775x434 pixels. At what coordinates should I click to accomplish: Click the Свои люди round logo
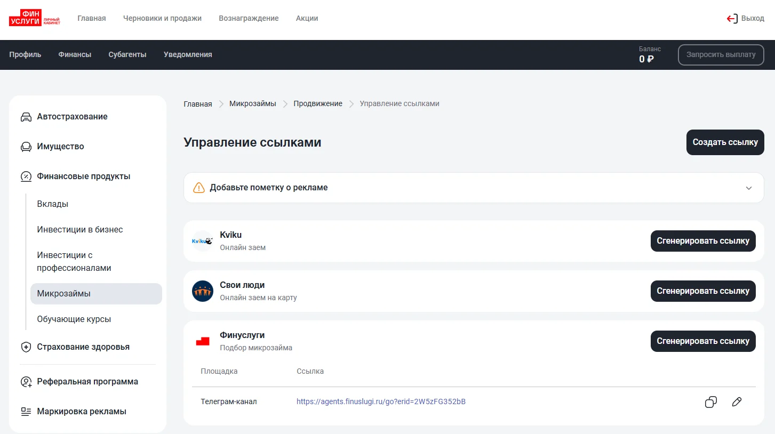tap(203, 291)
